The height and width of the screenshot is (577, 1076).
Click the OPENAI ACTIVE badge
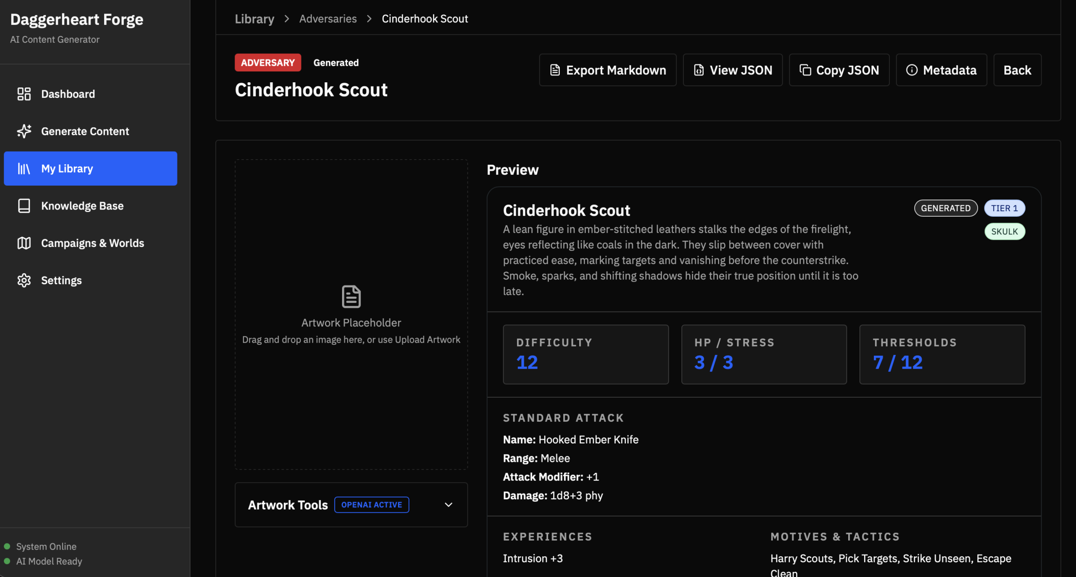point(372,505)
